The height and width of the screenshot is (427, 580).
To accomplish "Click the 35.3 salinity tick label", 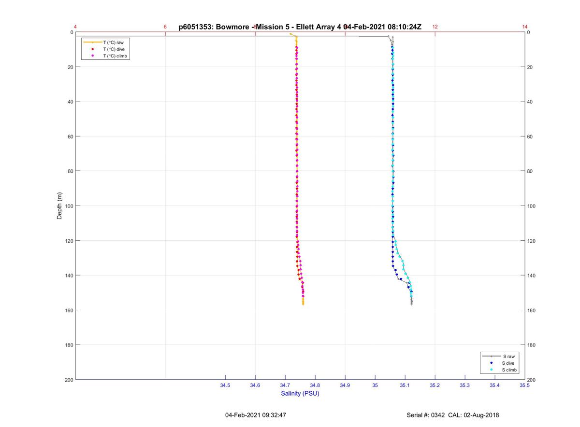I will (x=465, y=385).
